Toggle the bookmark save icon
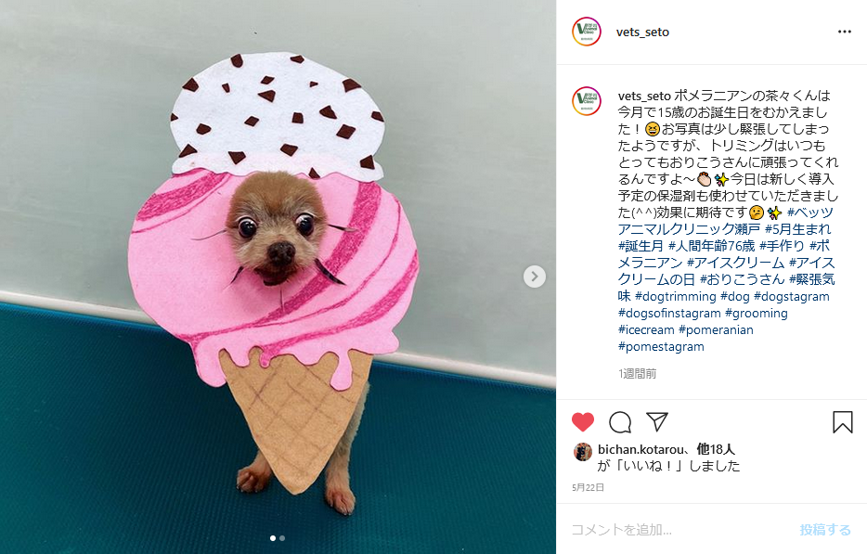The height and width of the screenshot is (554, 867). point(843,422)
